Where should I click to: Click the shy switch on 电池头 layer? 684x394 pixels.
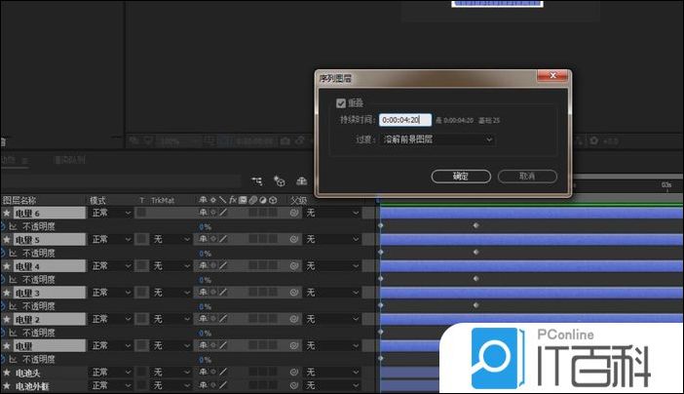pos(203,373)
